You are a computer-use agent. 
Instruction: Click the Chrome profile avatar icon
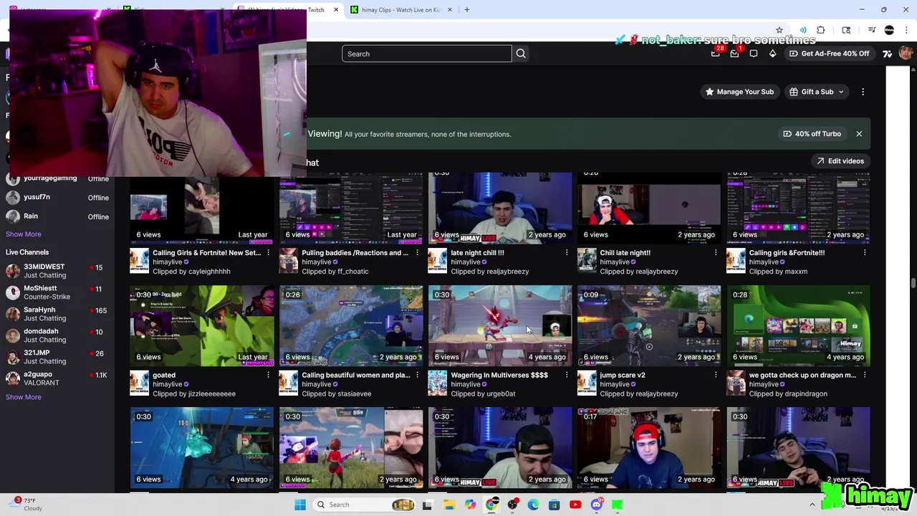889,30
